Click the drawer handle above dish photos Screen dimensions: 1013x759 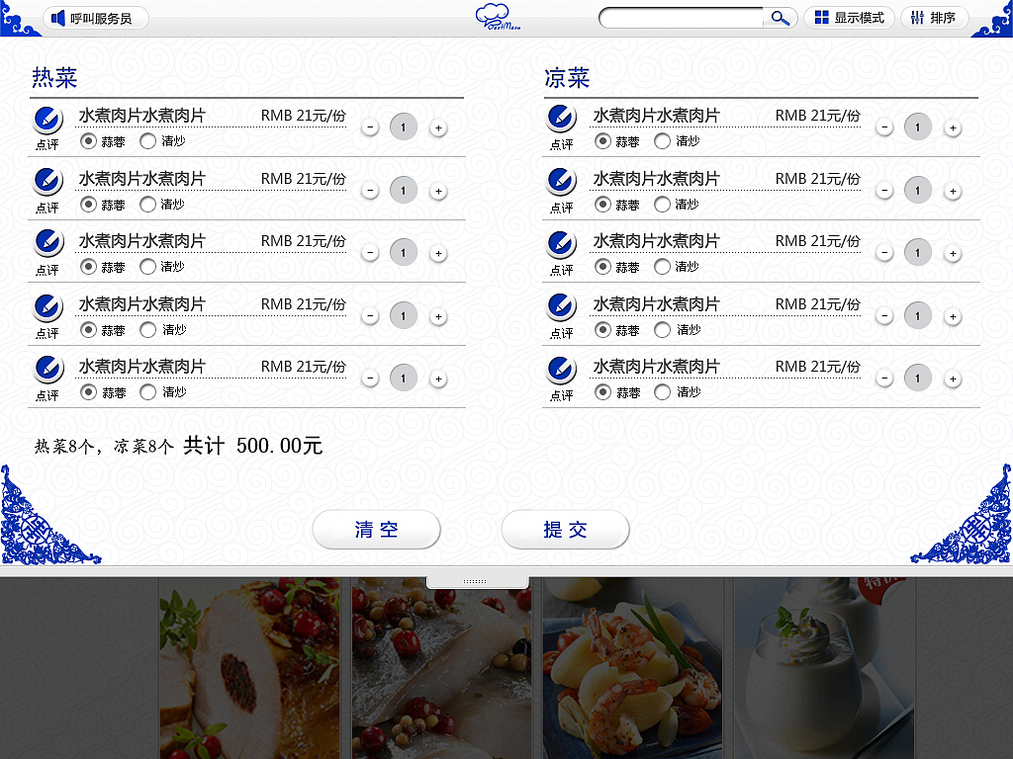click(x=478, y=580)
